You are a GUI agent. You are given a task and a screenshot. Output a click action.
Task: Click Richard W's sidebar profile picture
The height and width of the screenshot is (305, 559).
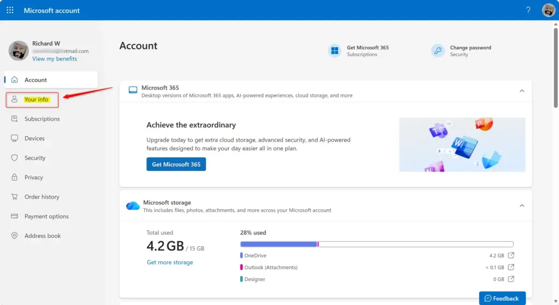[x=19, y=51]
